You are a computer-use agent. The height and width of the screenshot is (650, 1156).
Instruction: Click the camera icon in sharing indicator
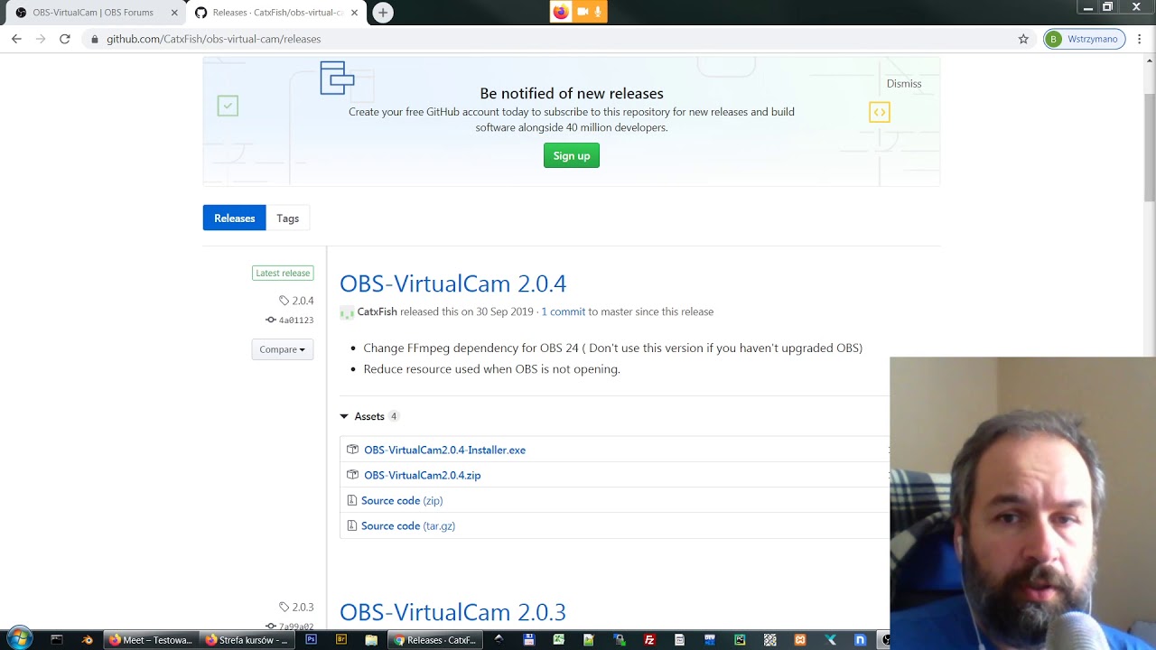(583, 12)
